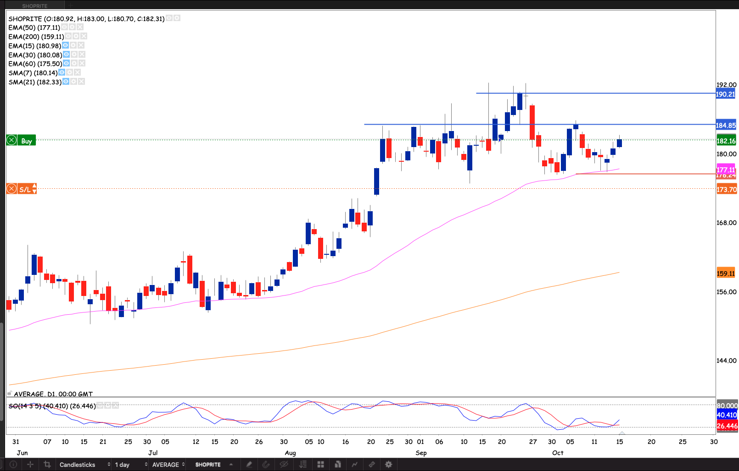
Task: Select the crop tool in bottom toolbar
Action: click(47, 465)
